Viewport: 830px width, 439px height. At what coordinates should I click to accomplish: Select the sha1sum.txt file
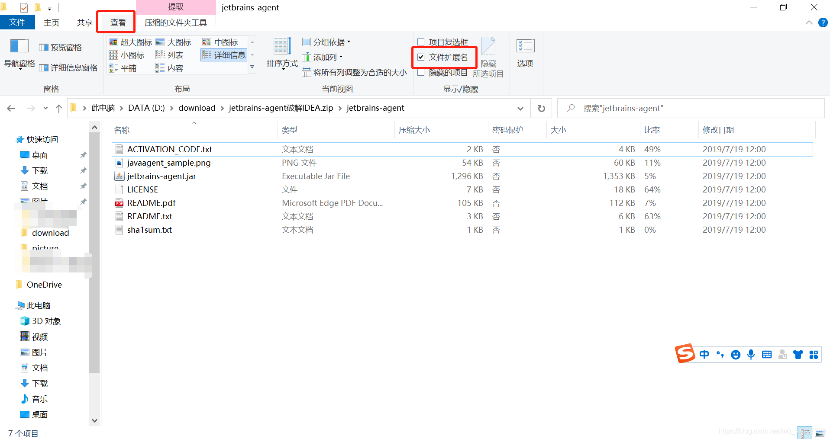(x=462, y=230)
